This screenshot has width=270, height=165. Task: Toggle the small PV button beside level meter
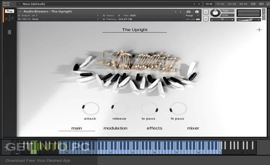click(264, 19)
